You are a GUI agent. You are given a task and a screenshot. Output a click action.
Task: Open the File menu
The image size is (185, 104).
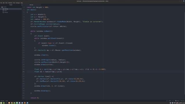tap(1, 3)
